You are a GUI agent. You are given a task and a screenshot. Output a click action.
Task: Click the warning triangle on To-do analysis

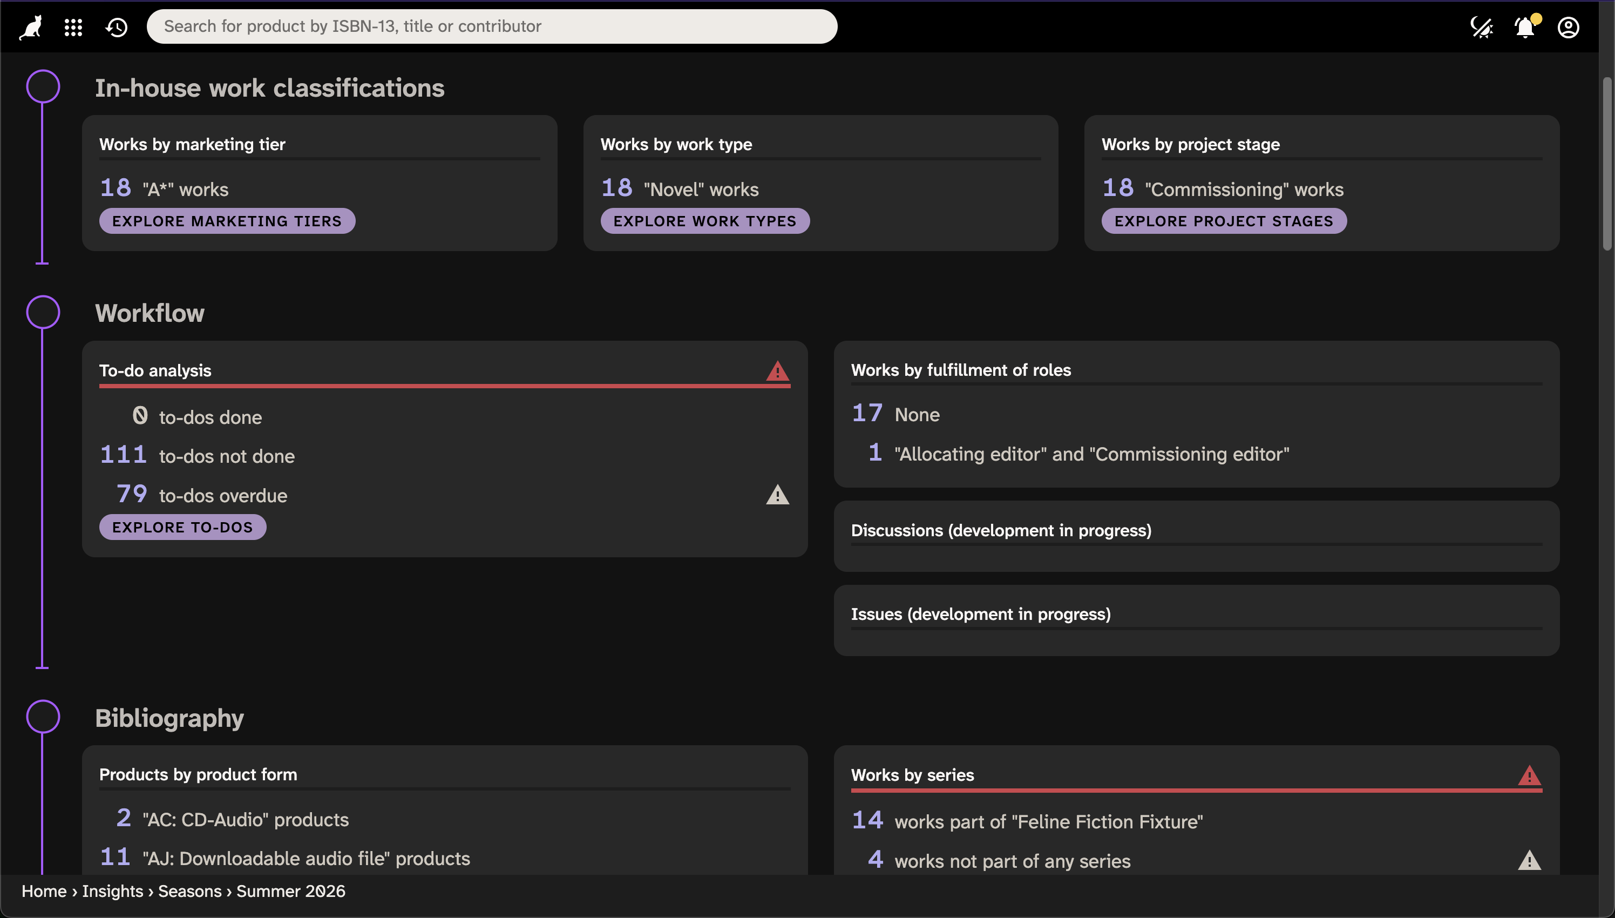click(x=778, y=372)
